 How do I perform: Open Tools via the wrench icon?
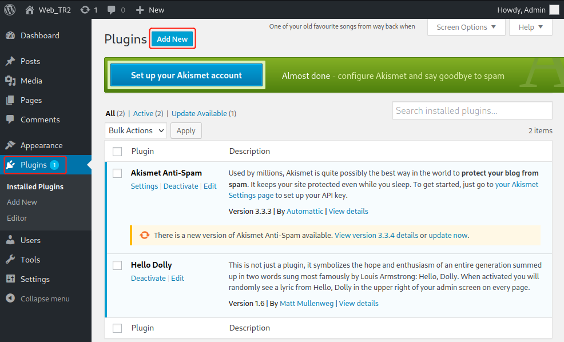pyautogui.click(x=10, y=260)
